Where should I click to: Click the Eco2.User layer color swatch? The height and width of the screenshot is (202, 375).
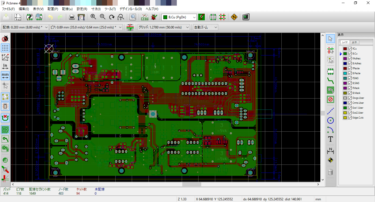pyautogui.click(x=345, y=112)
